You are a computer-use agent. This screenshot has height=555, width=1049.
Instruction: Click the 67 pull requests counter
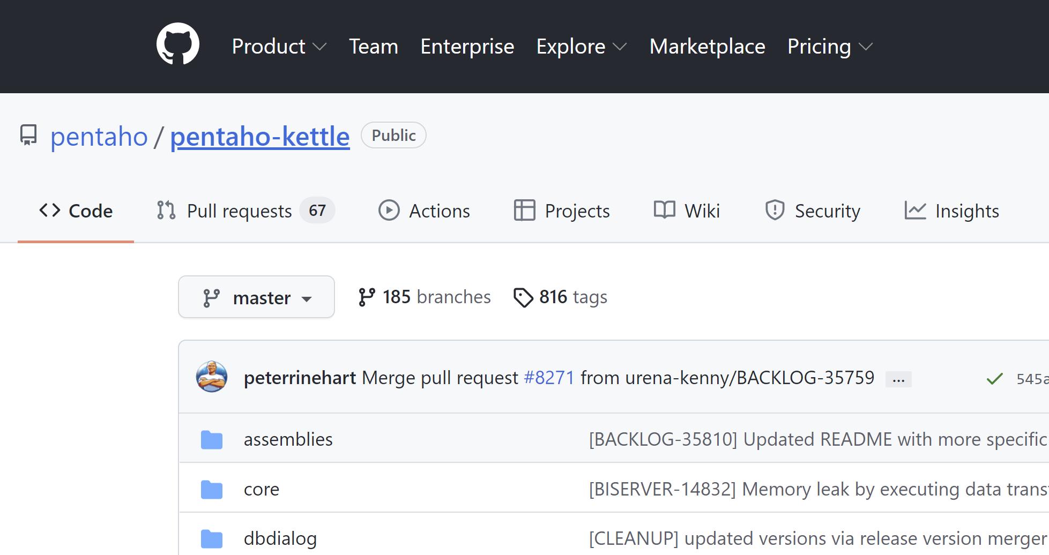coord(317,211)
